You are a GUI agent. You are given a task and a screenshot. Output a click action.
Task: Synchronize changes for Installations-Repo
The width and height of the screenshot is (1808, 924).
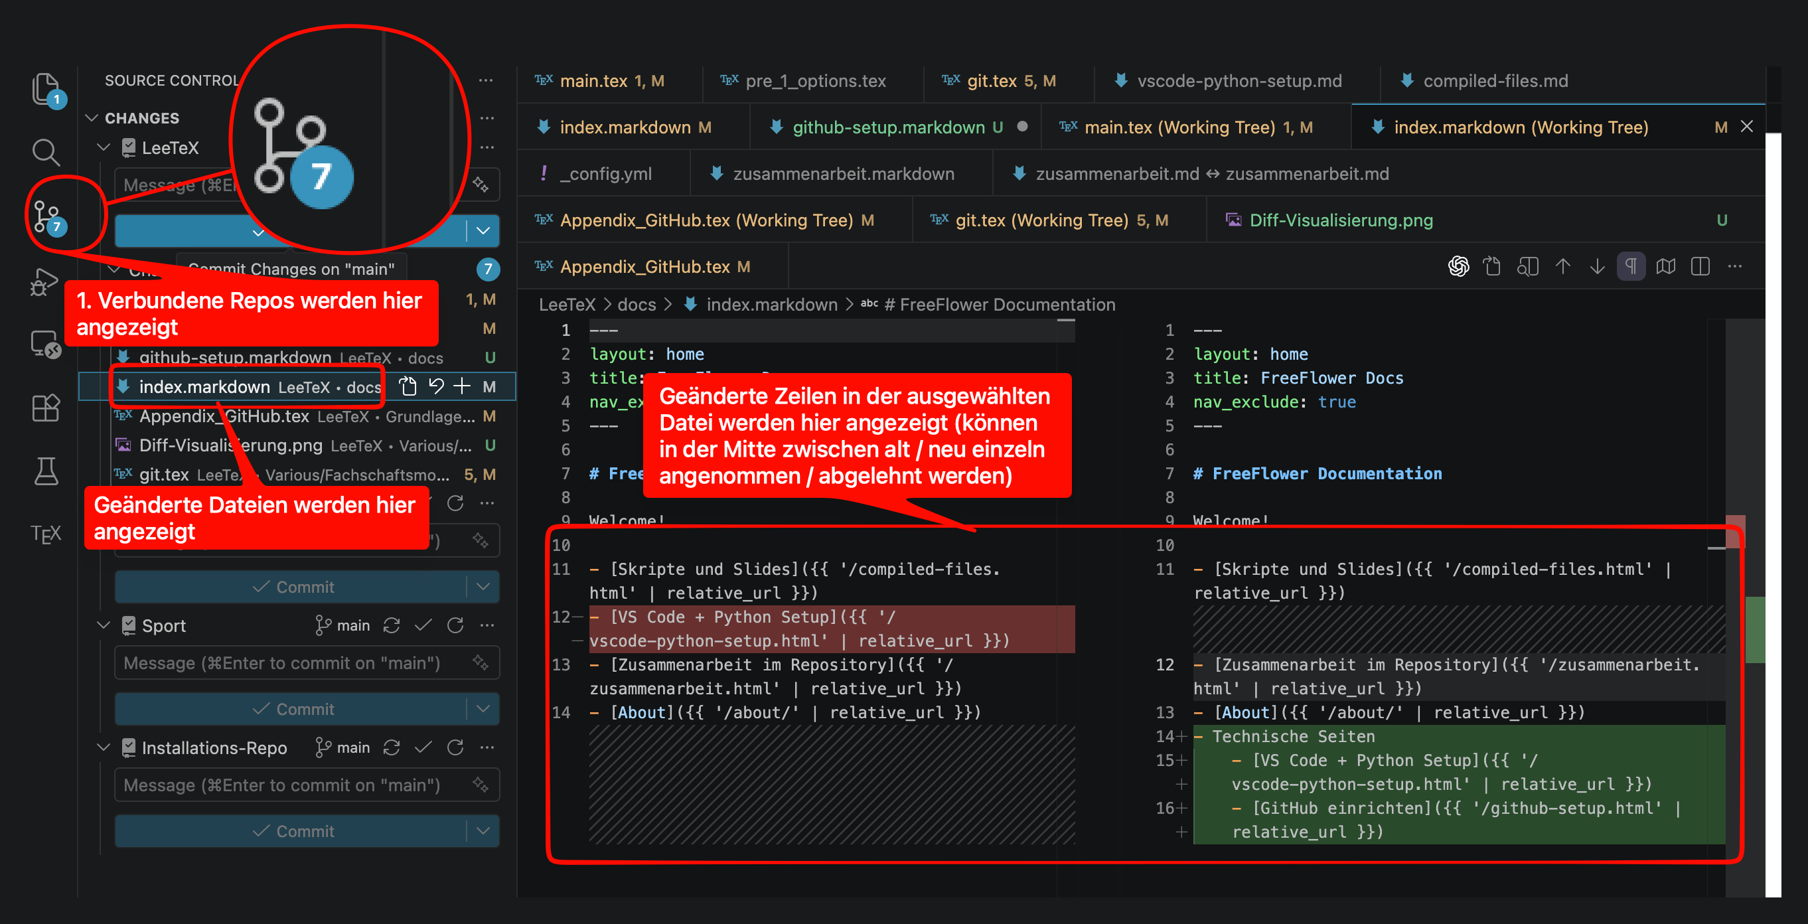point(392,747)
